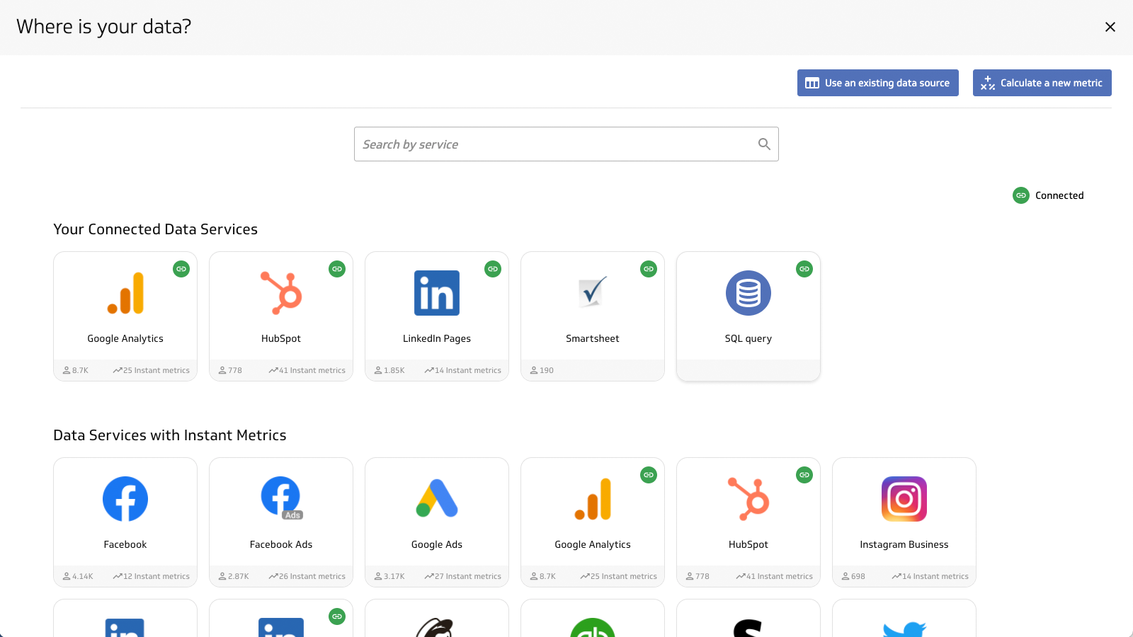The image size is (1133, 637).
Task: Click 14 Instant metrics on LinkedIn Pages
Action: pos(463,370)
